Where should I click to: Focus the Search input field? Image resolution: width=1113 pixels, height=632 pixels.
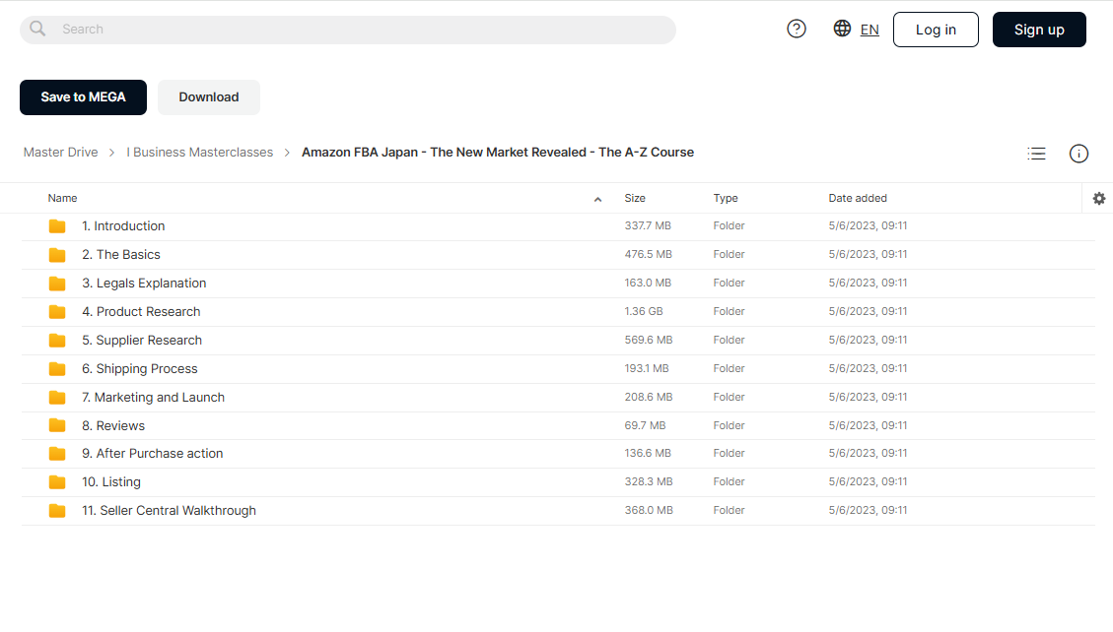(348, 30)
